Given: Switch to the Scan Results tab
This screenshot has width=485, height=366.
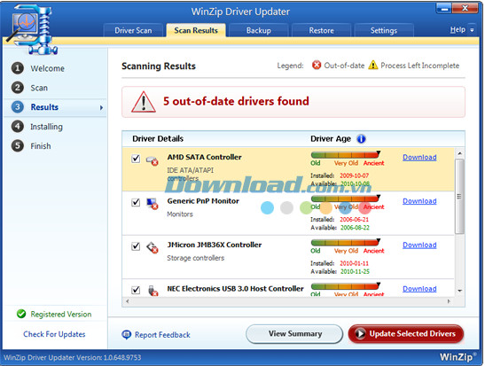Looking at the screenshot, I should pos(196,30).
